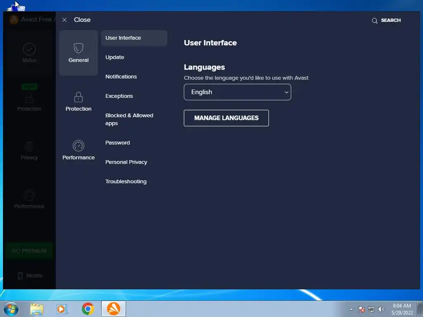Click the Action Center flag icon
Viewport: 423px width, 317px height.
(x=361, y=309)
